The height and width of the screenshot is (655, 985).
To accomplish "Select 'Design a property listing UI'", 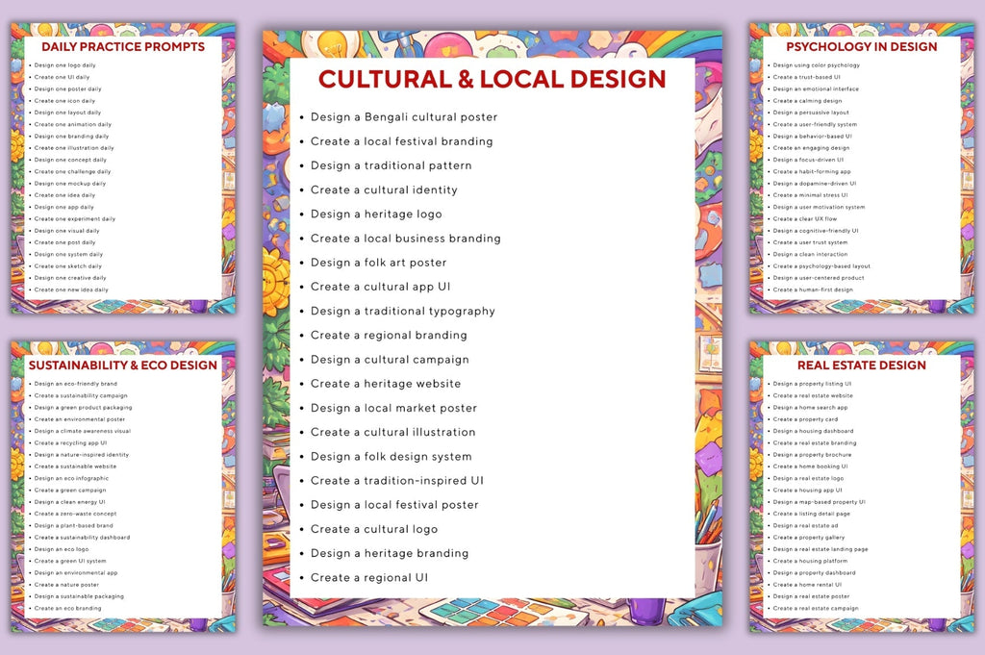I will click(812, 384).
